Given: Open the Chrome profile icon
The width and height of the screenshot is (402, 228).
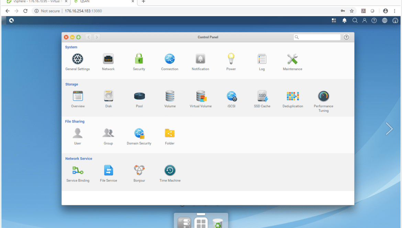Looking at the screenshot, I should [x=385, y=11].
